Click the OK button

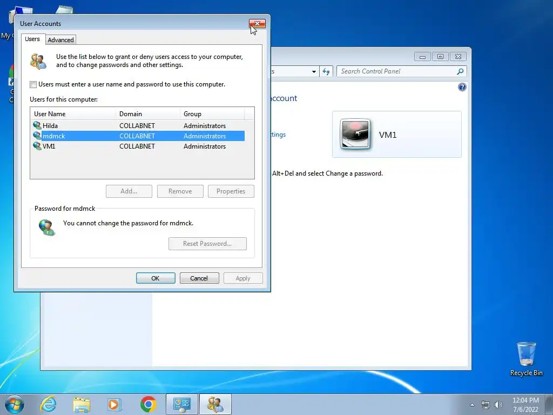[156, 278]
